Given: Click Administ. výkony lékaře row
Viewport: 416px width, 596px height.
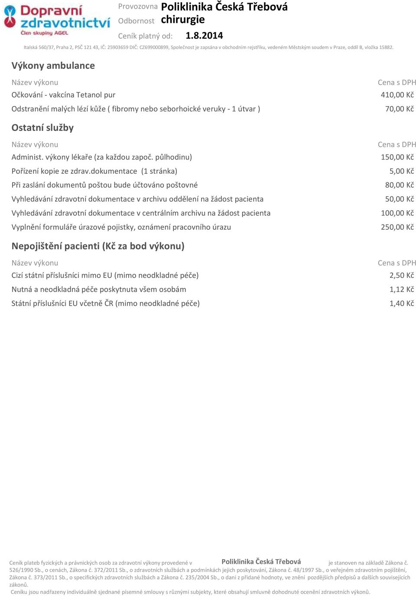Looking at the screenshot, I should [x=213, y=157].
